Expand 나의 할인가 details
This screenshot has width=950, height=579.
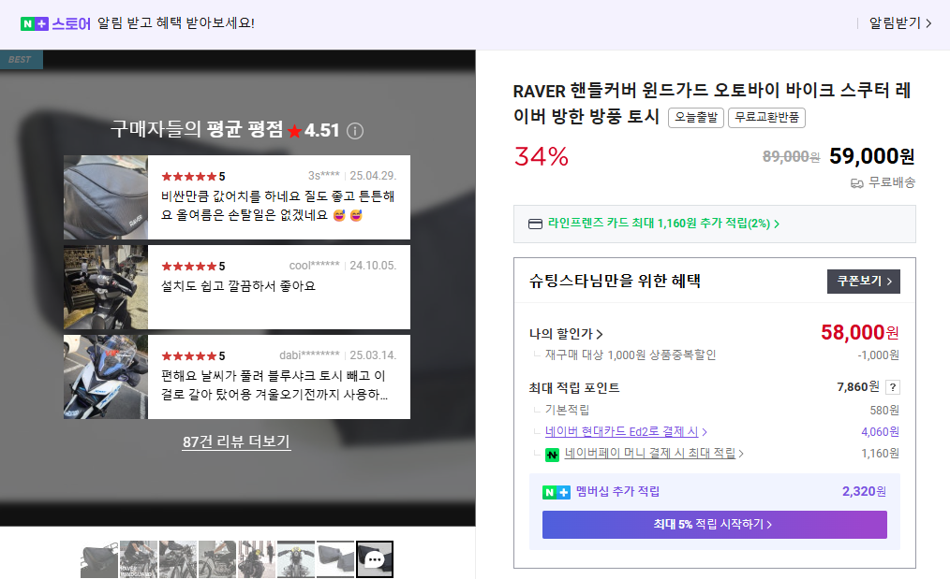(566, 334)
